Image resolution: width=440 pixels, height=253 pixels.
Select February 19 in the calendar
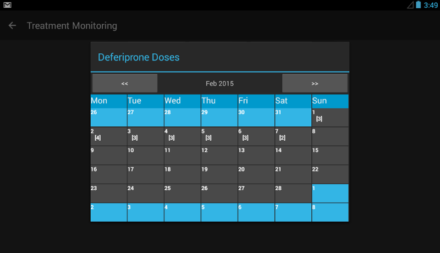click(219, 174)
